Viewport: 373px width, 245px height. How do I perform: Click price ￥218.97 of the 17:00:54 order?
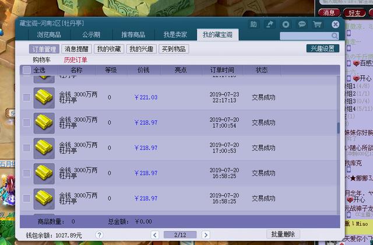click(x=146, y=123)
